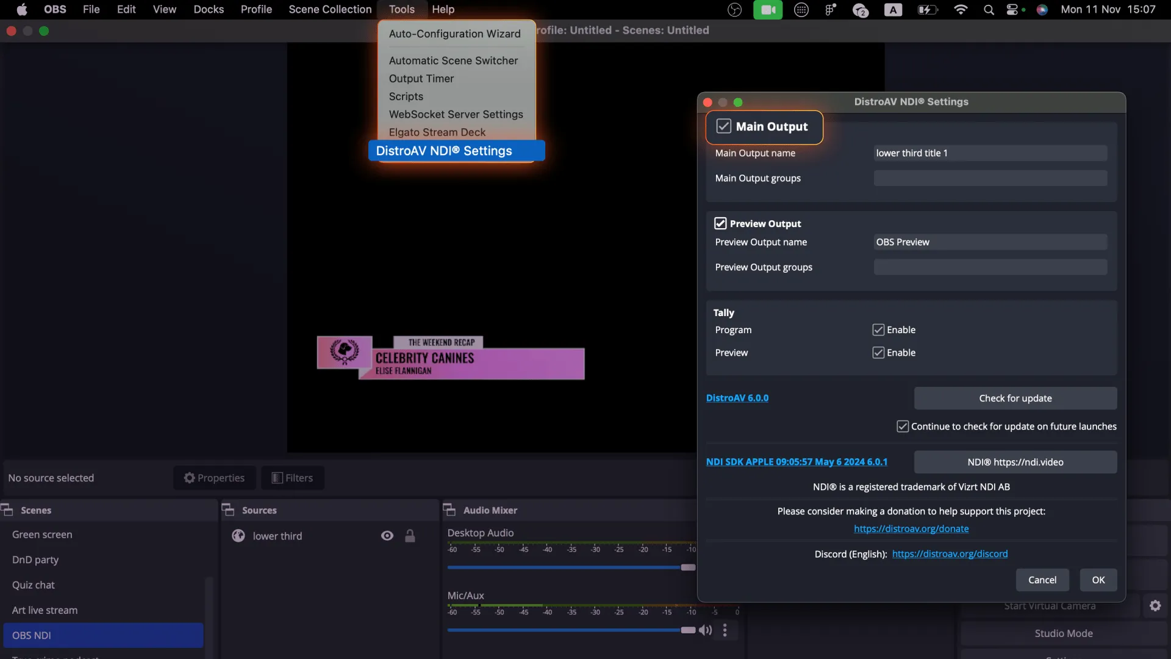Open the Help menu
Image resolution: width=1171 pixels, height=659 pixels.
pyautogui.click(x=443, y=9)
